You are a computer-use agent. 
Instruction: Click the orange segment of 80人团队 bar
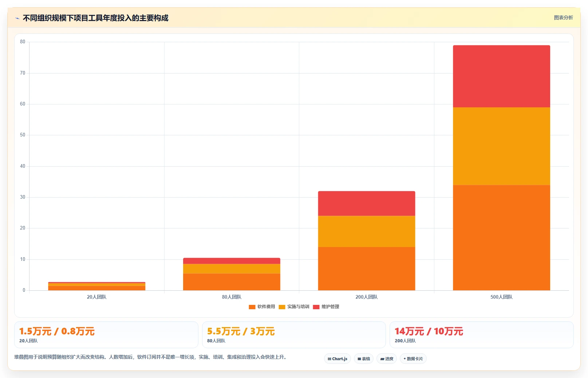[232, 282]
